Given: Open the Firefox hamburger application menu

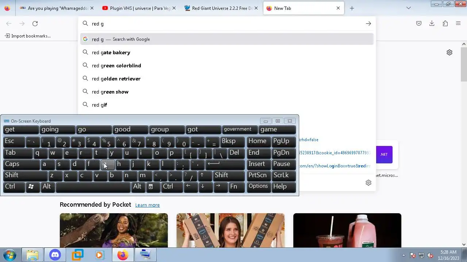Looking at the screenshot, I should coord(458,24).
